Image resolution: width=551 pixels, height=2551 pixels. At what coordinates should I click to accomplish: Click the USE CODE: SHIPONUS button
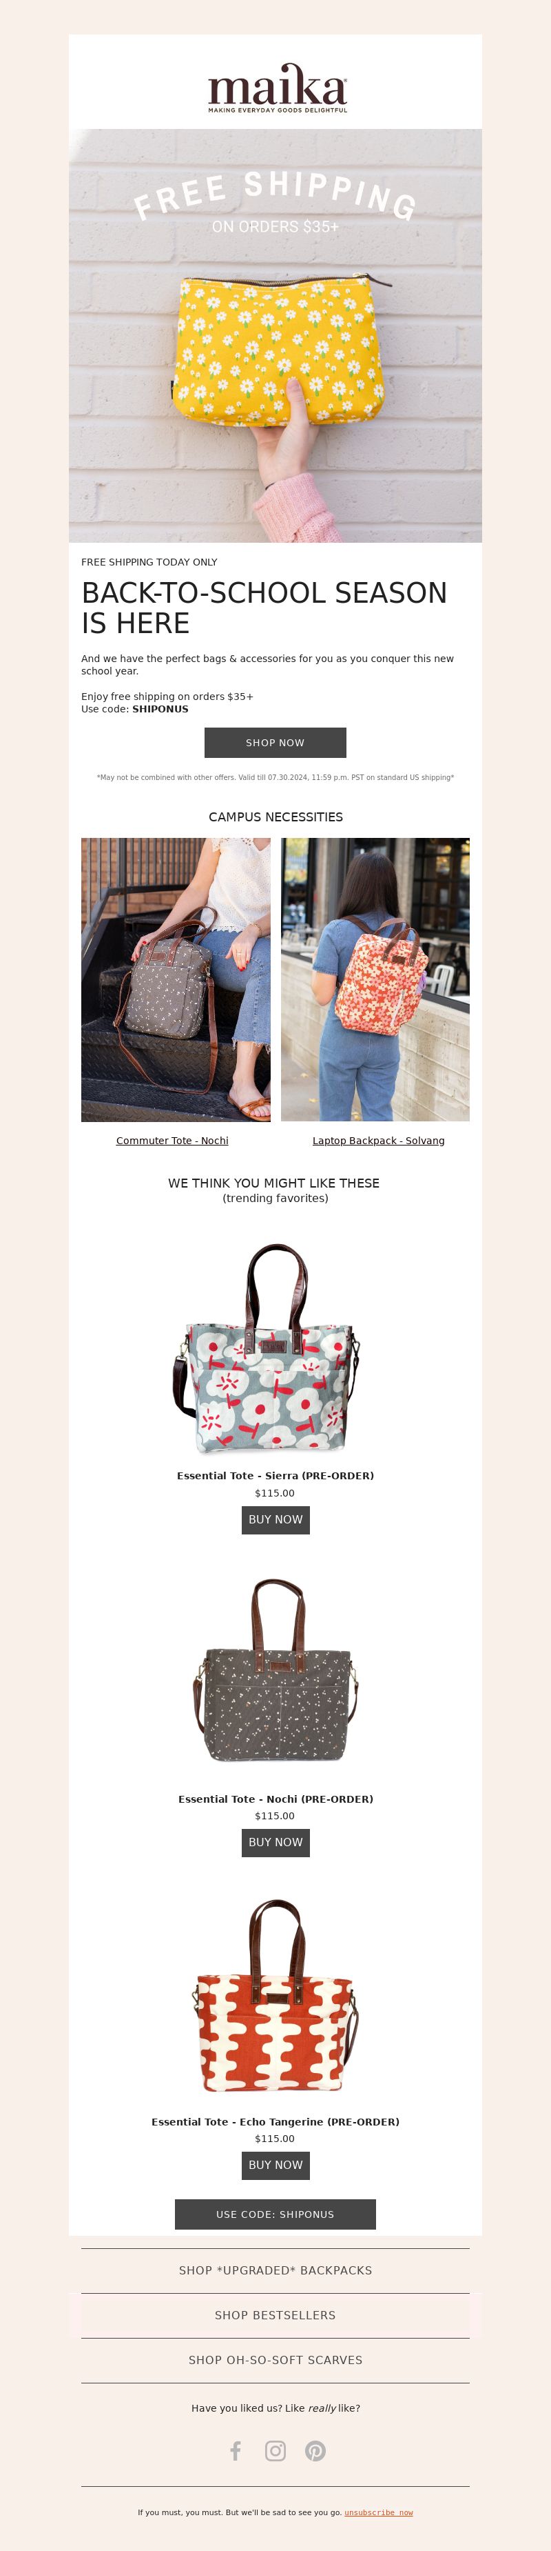[275, 2214]
